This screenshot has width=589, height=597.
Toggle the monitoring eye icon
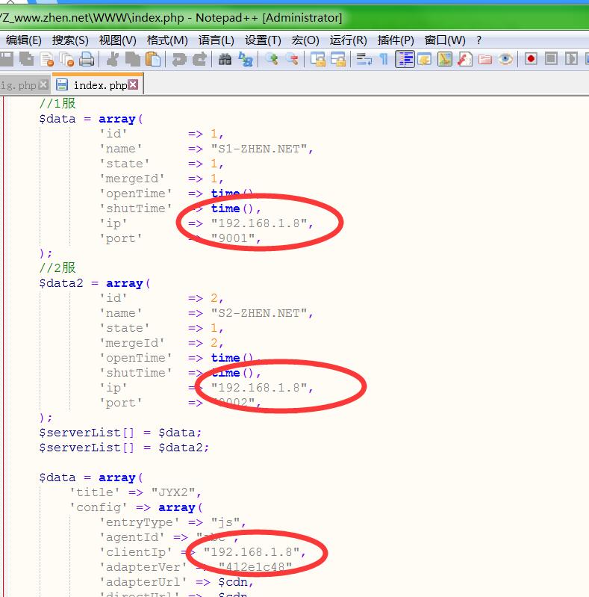point(505,59)
